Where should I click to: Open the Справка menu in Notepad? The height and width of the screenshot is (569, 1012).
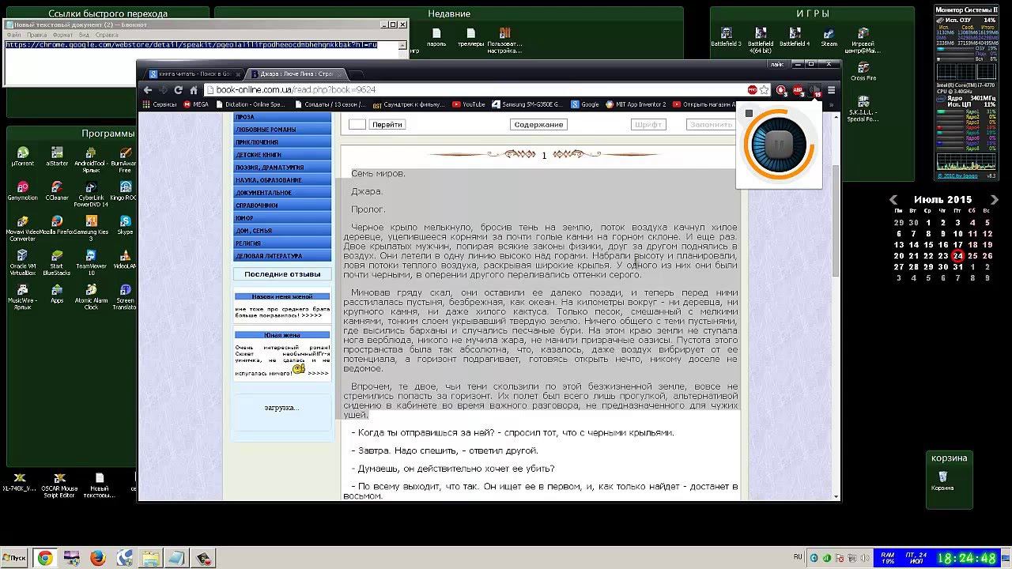pyautogui.click(x=107, y=35)
